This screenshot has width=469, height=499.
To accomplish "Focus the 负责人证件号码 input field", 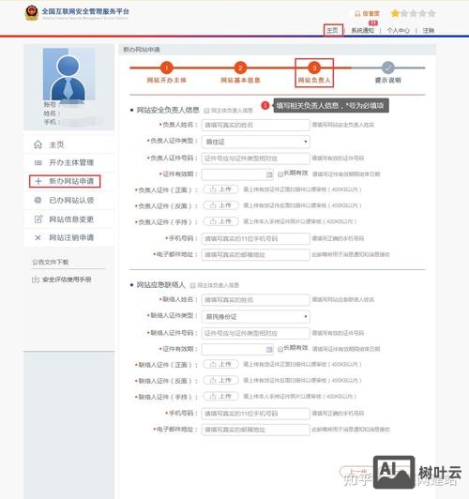I will click(256, 159).
